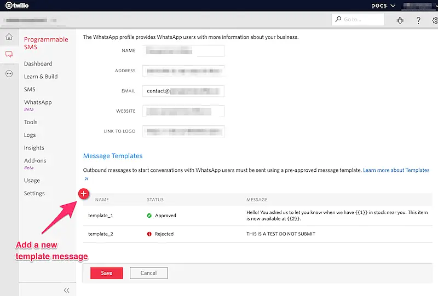Open the help question mark icon
Screen dimensions: 438x296
418,20
